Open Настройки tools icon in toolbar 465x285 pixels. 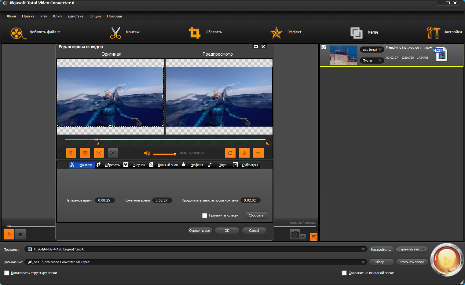pyautogui.click(x=433, y=33)
